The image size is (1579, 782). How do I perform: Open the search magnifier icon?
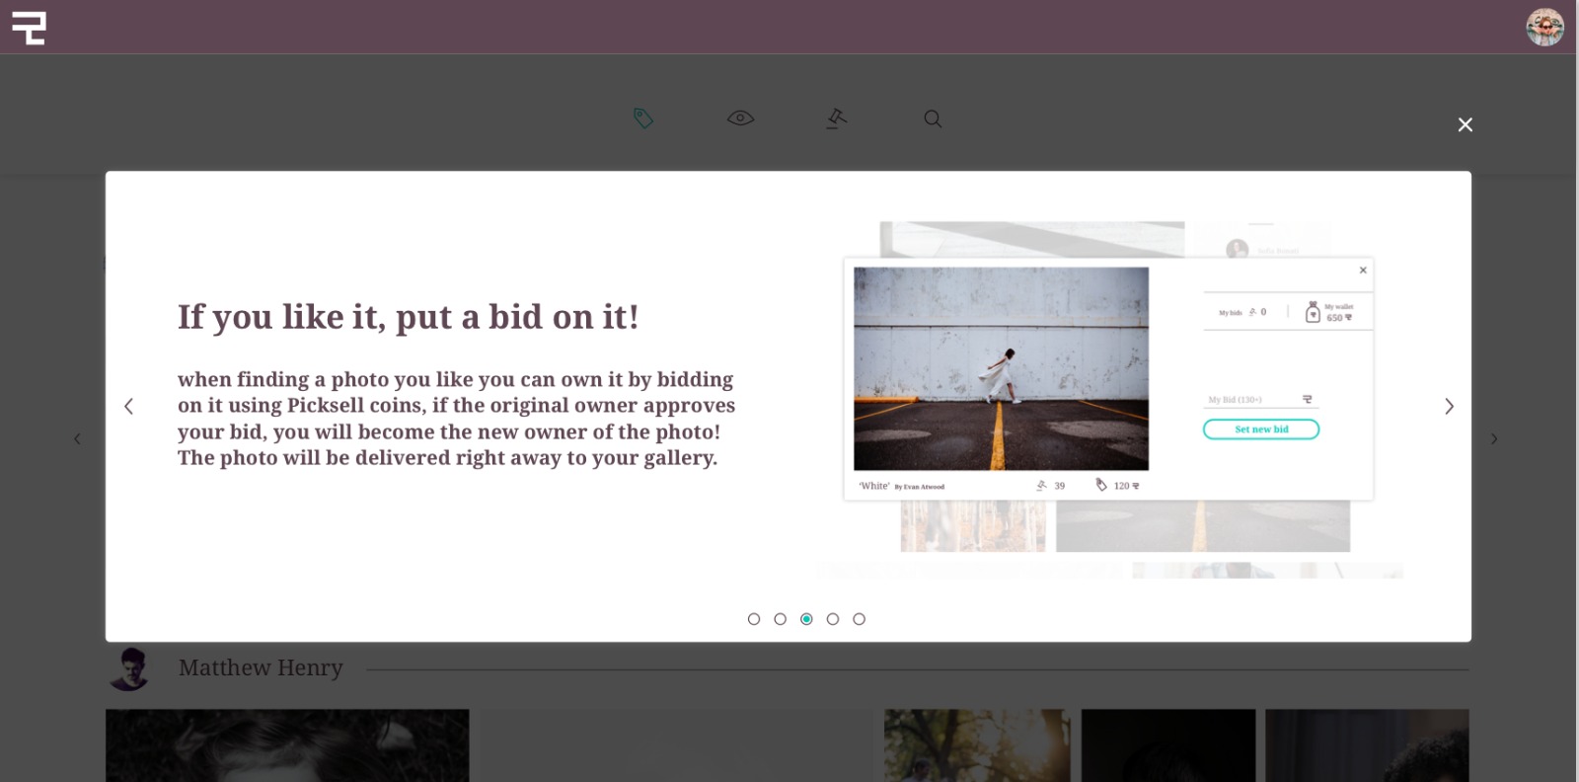click(933, 118)
